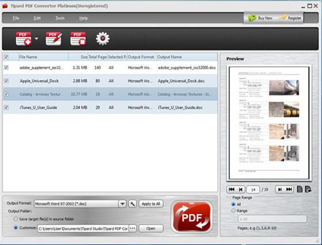Image resolution: width=322 pixels, height=245 pixels.
Task: Go to last preview page
Action: 289,189
